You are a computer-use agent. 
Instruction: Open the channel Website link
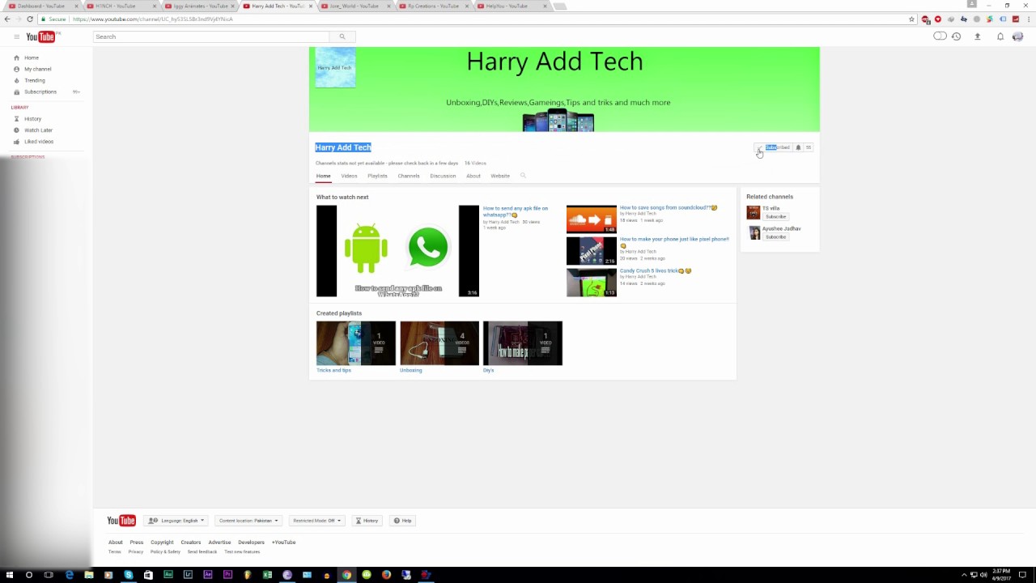tap(500, 176)
